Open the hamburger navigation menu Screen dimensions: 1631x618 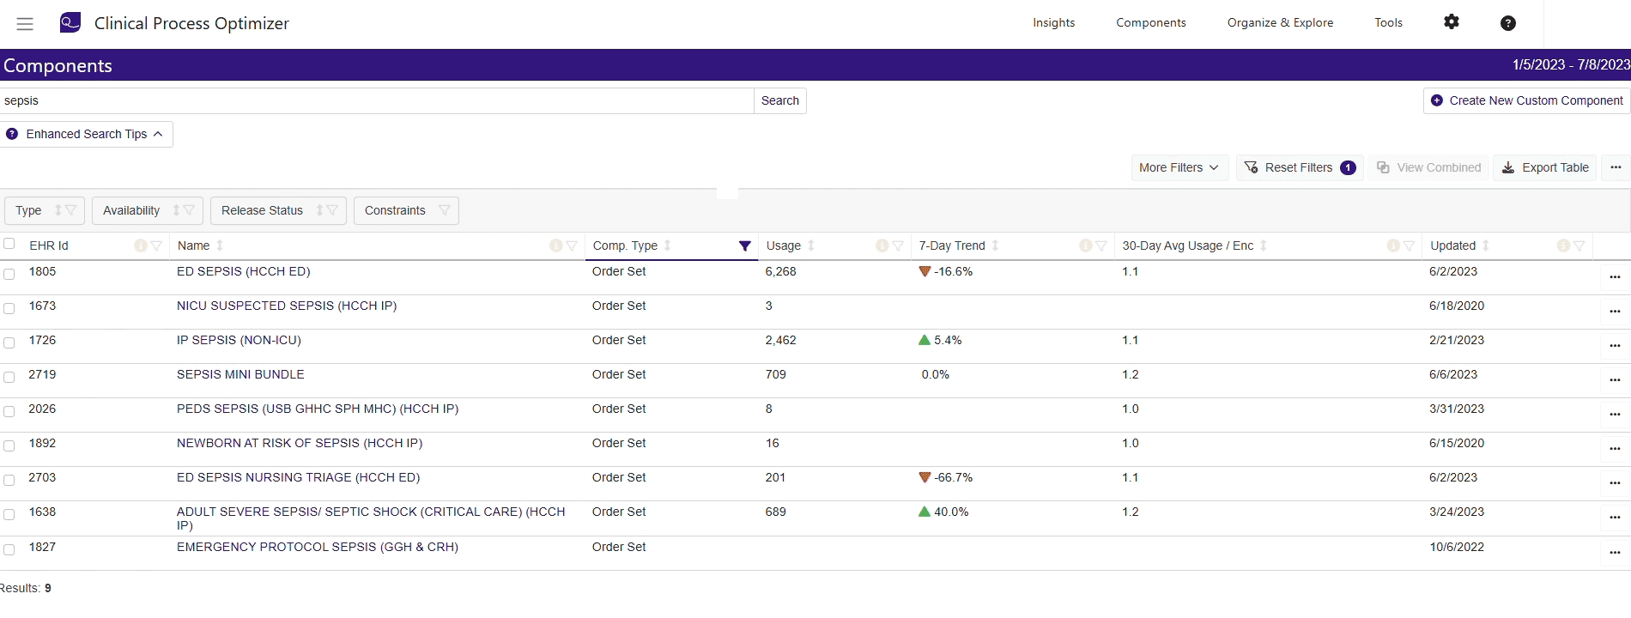coord(25,24)
